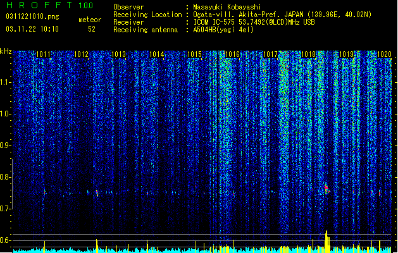
Task: Click the 0.9 kHz axis label
Action: [x=5, y=145]
